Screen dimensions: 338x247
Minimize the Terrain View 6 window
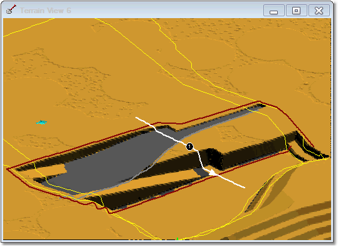pyautogui.click(x=274, y=11)
